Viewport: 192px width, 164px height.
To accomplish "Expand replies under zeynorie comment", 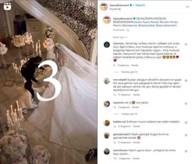I will pyautogui.click(x=129, y=114).
